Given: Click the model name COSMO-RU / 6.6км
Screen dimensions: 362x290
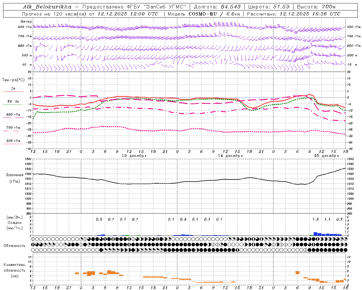Looking at the screenshot, I should coord(214,14).
